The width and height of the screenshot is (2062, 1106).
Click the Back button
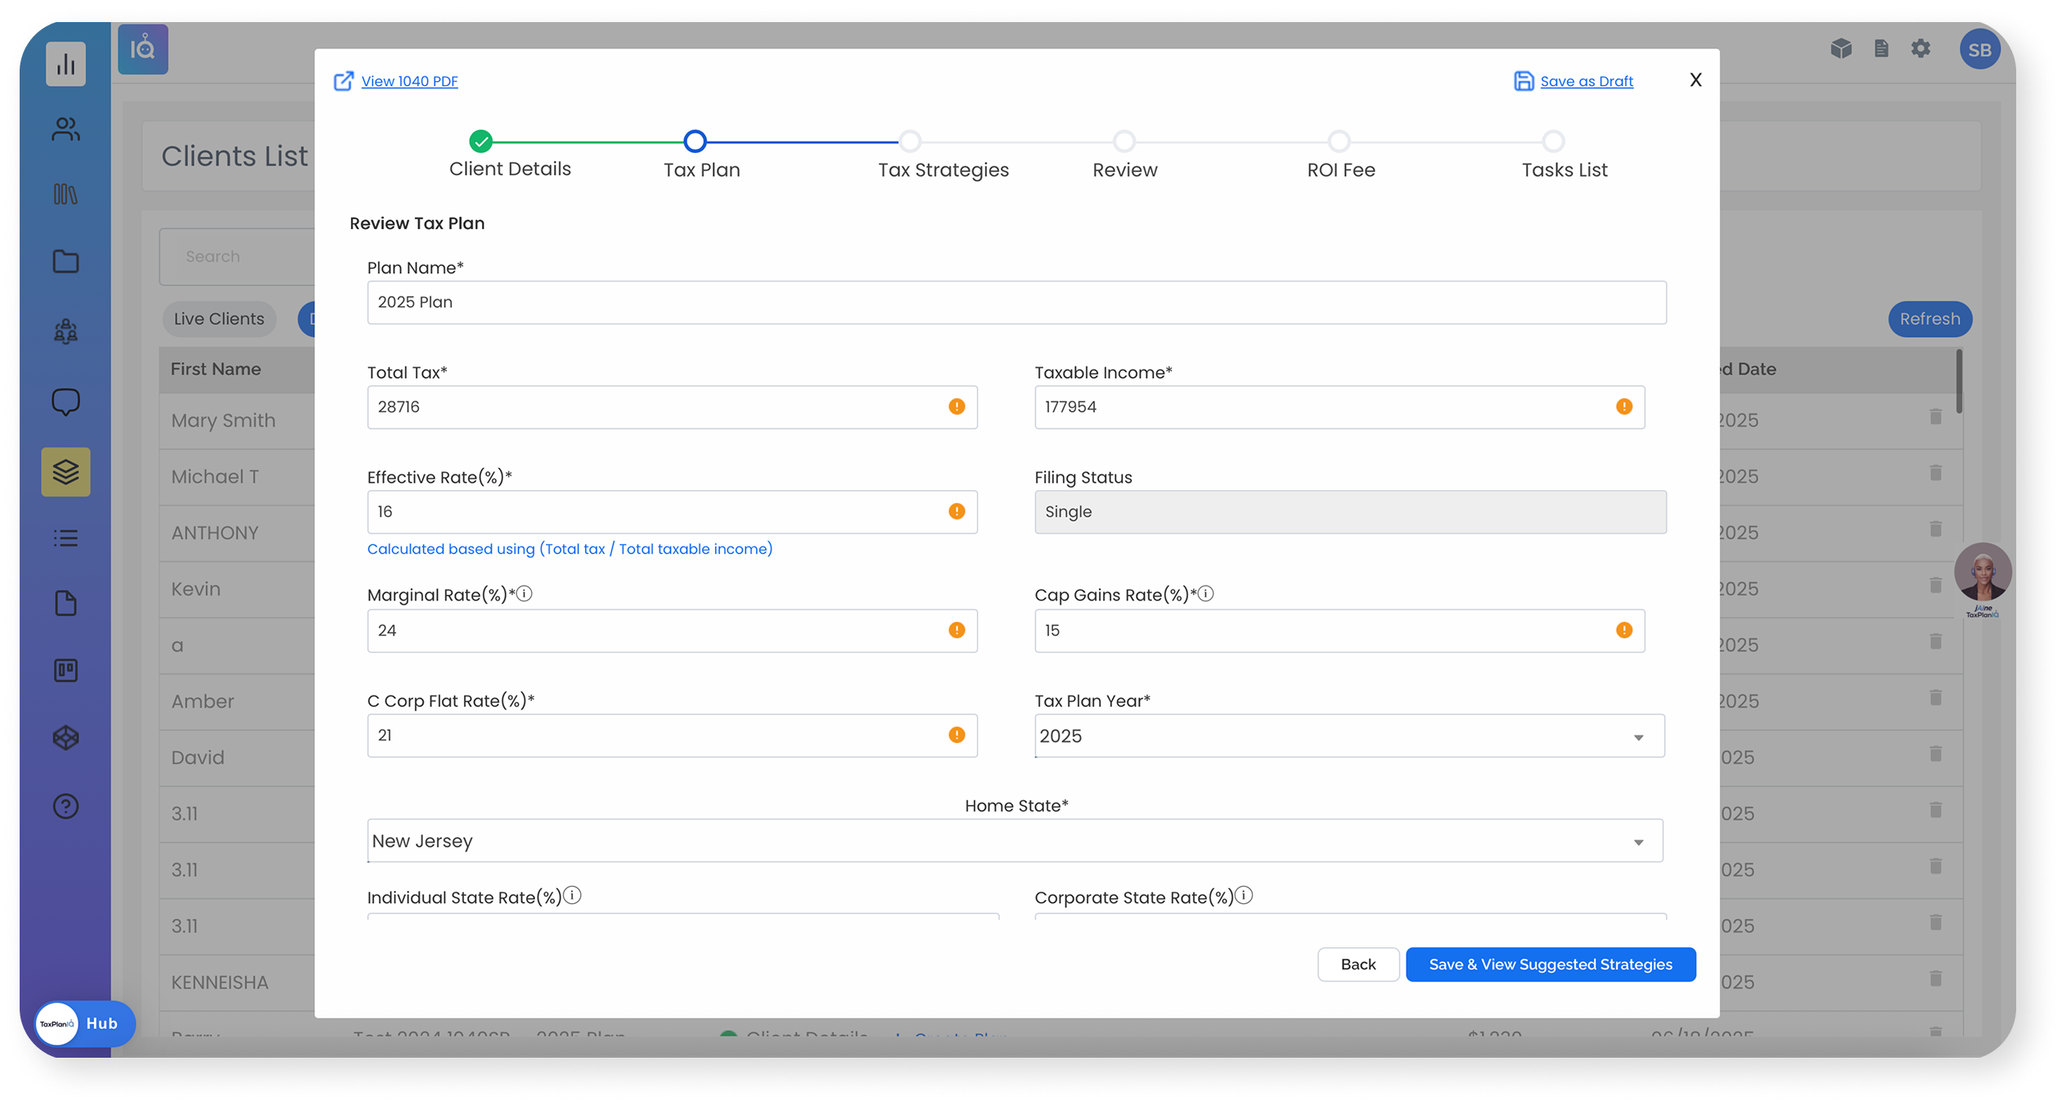pyautogui.click(x=1358, y=964)
